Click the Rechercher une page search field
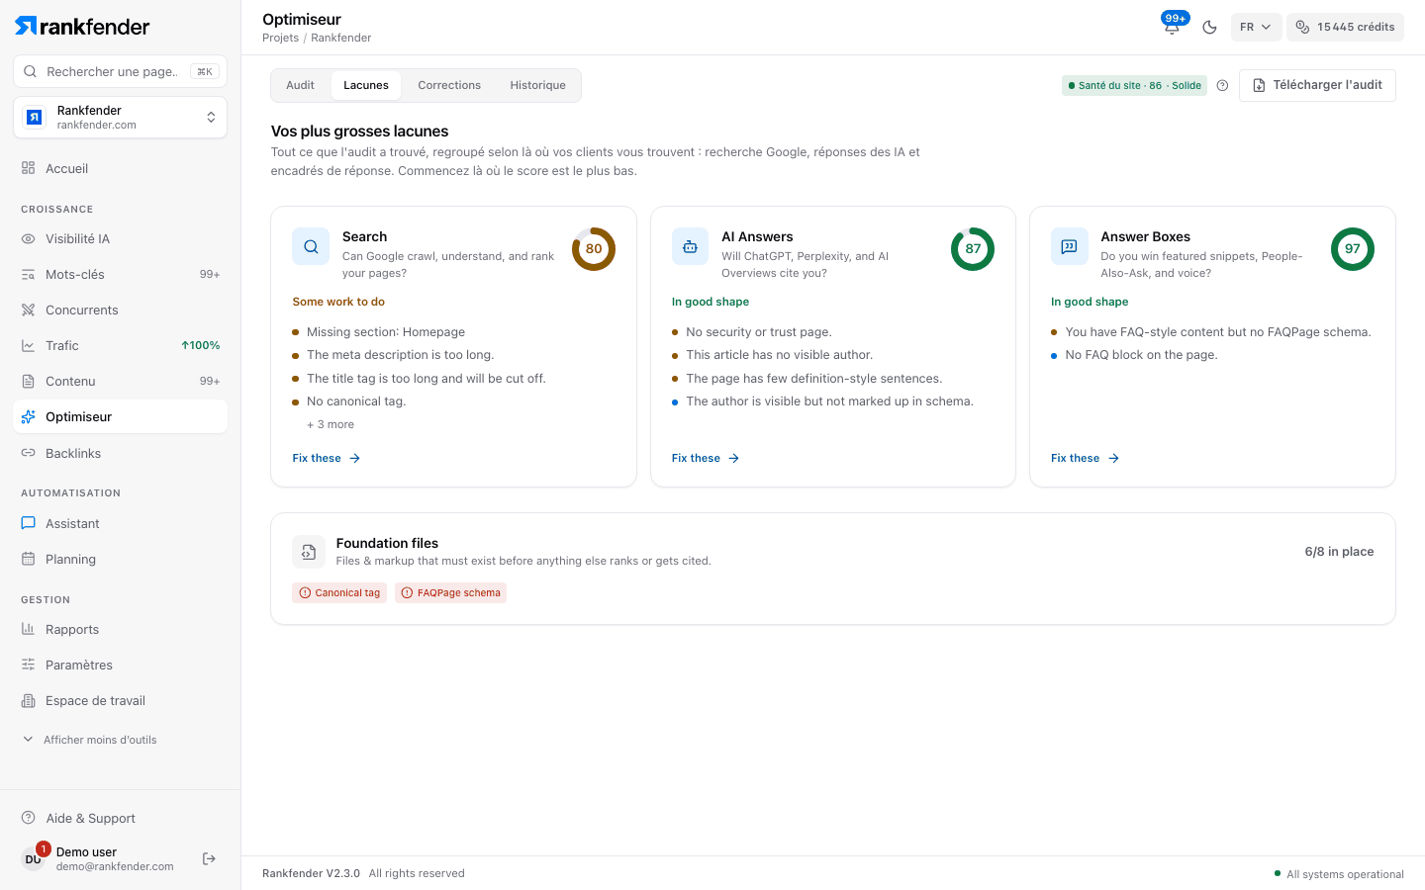The image size is (1425, 890). pyautogui.click(x=121, y=71)
